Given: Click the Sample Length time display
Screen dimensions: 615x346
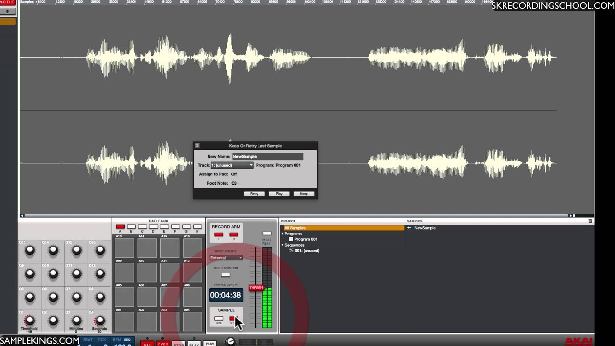Looking at the screenshot, I should 226,295.
